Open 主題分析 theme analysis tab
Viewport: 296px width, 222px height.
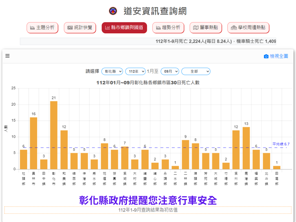coord(42,28)
